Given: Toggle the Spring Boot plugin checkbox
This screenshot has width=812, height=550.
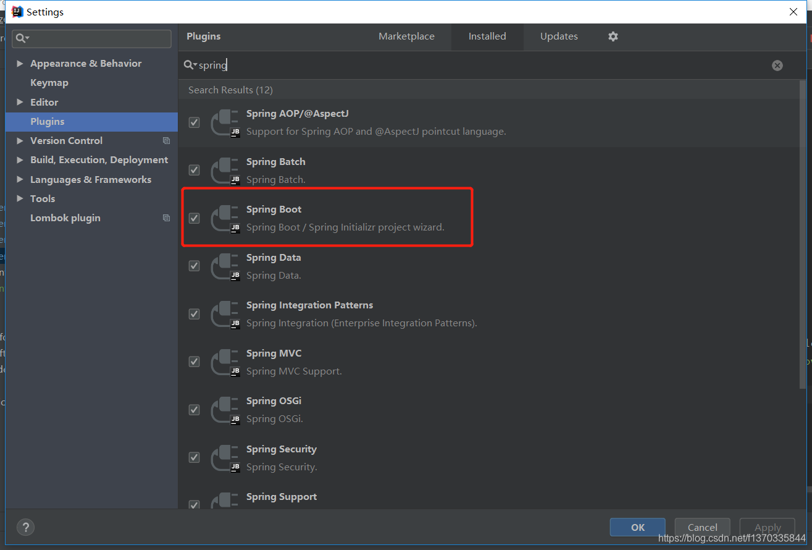Looking at the screenshot, I should [x=195, y=218].
